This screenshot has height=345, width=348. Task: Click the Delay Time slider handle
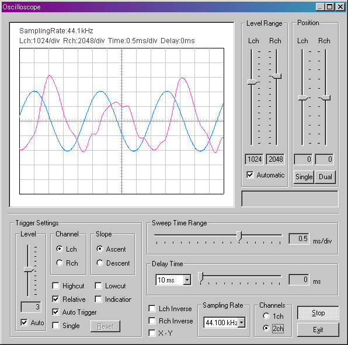200,277
